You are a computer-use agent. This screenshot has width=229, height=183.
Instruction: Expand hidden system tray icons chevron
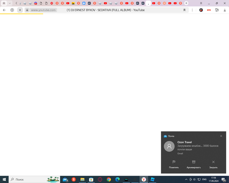(x=186, y=179)
